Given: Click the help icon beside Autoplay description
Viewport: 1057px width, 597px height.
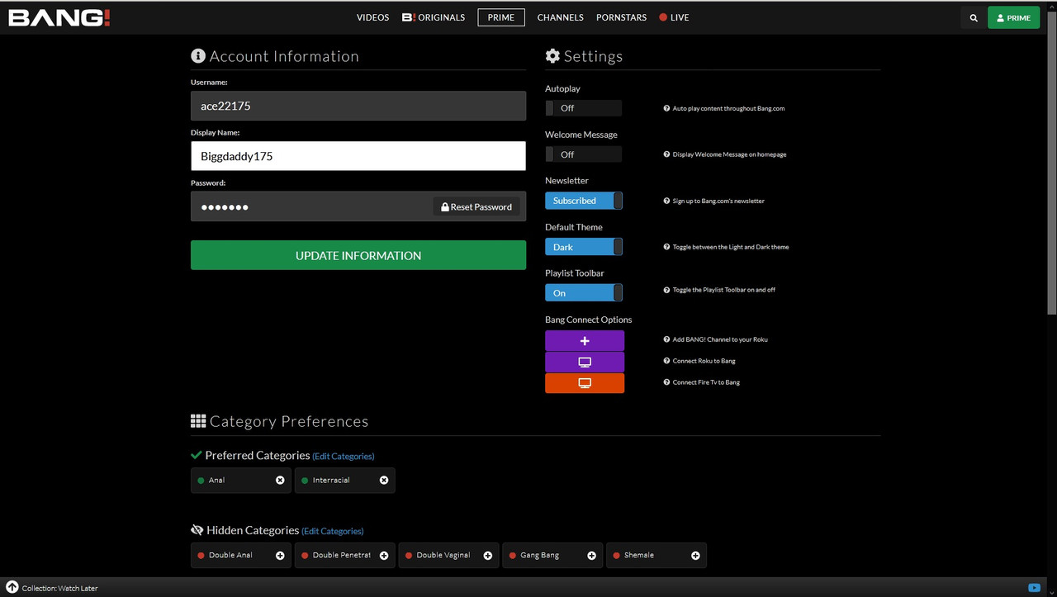Looking at the screenshot, I should pyautogui.click(x=666, y=108).
